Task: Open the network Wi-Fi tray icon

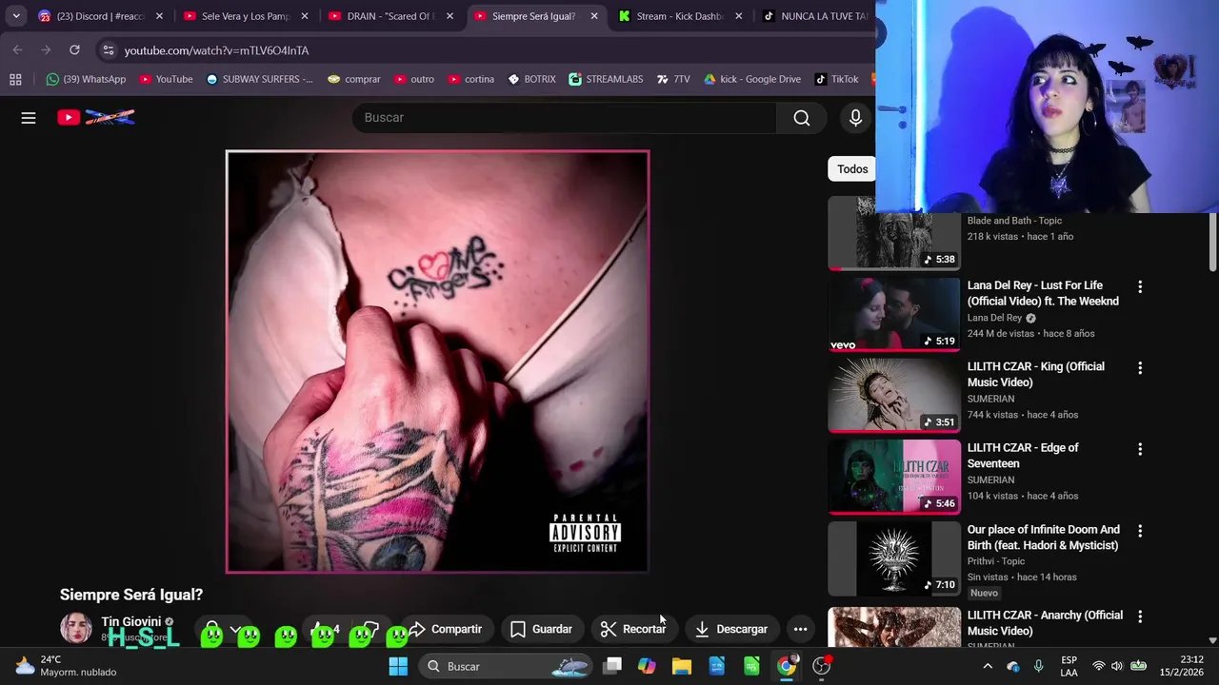Action: [1099, 666]
